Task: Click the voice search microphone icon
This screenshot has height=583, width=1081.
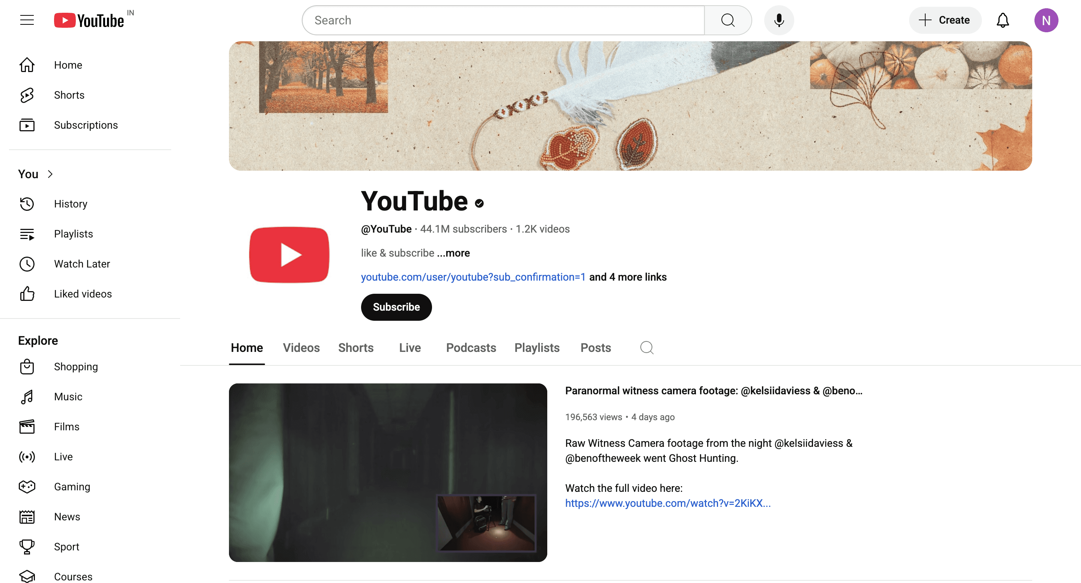Action: pyautogui.click(x=778, y=20)
